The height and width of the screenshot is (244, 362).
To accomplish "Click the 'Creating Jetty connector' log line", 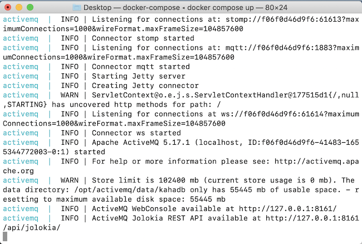I will coord(145,86).
